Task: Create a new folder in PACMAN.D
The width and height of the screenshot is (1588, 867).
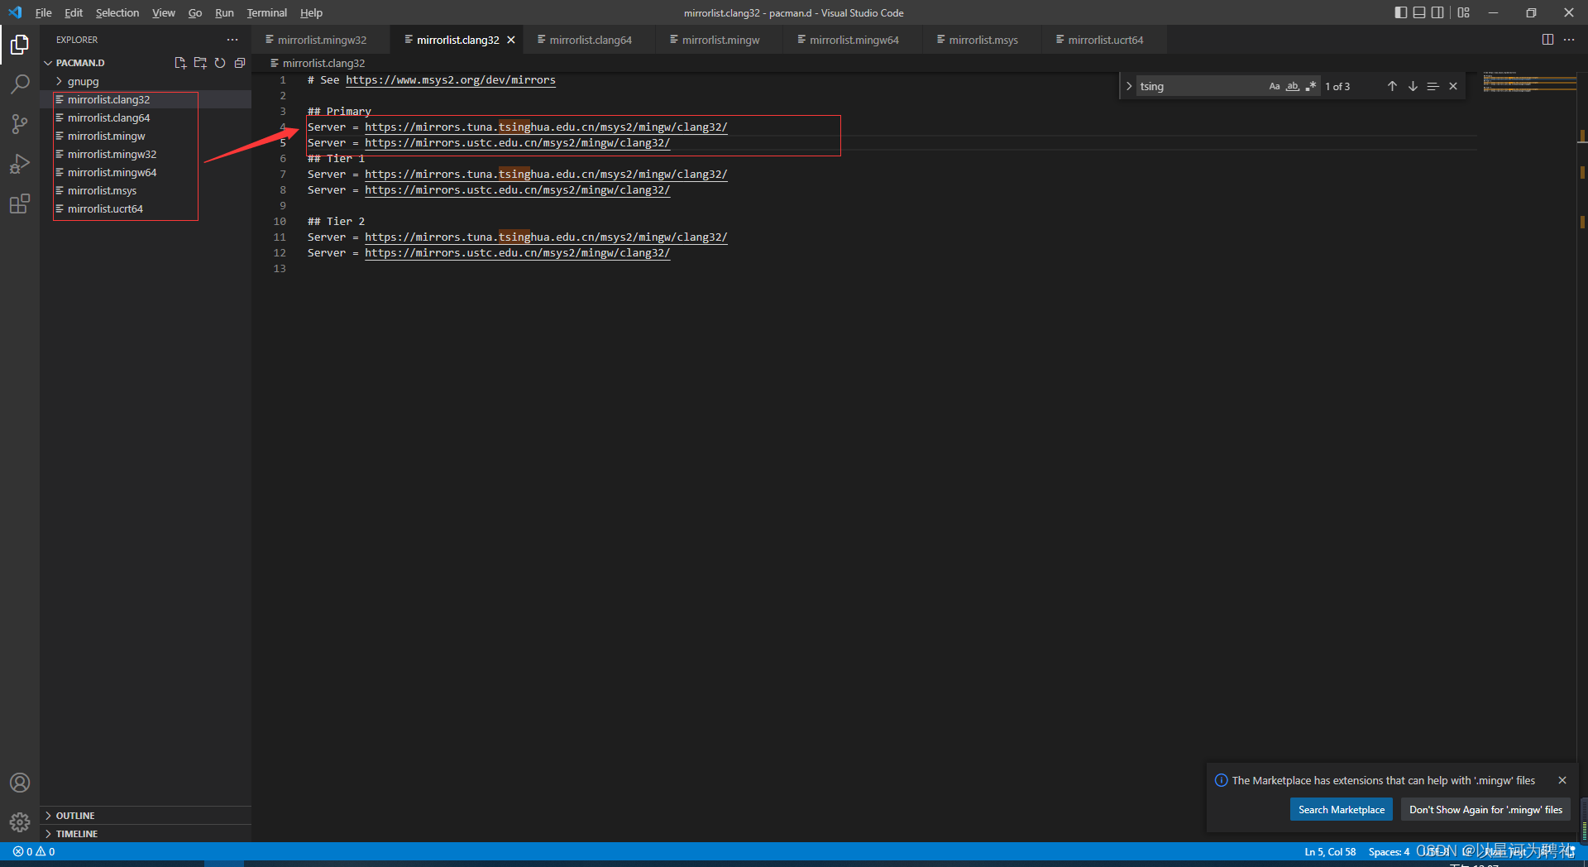Action: 200,63
